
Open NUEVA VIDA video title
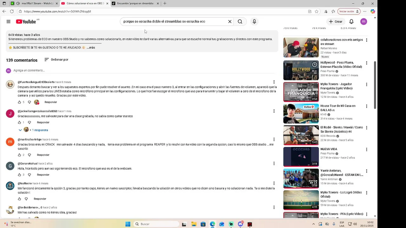[x=329, y=149]
